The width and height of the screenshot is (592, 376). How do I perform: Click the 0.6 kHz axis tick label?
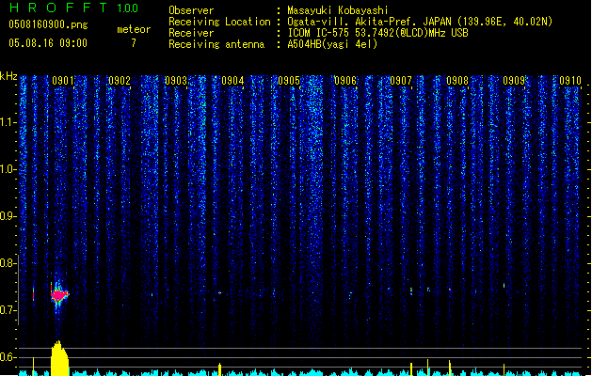[8, 357]
